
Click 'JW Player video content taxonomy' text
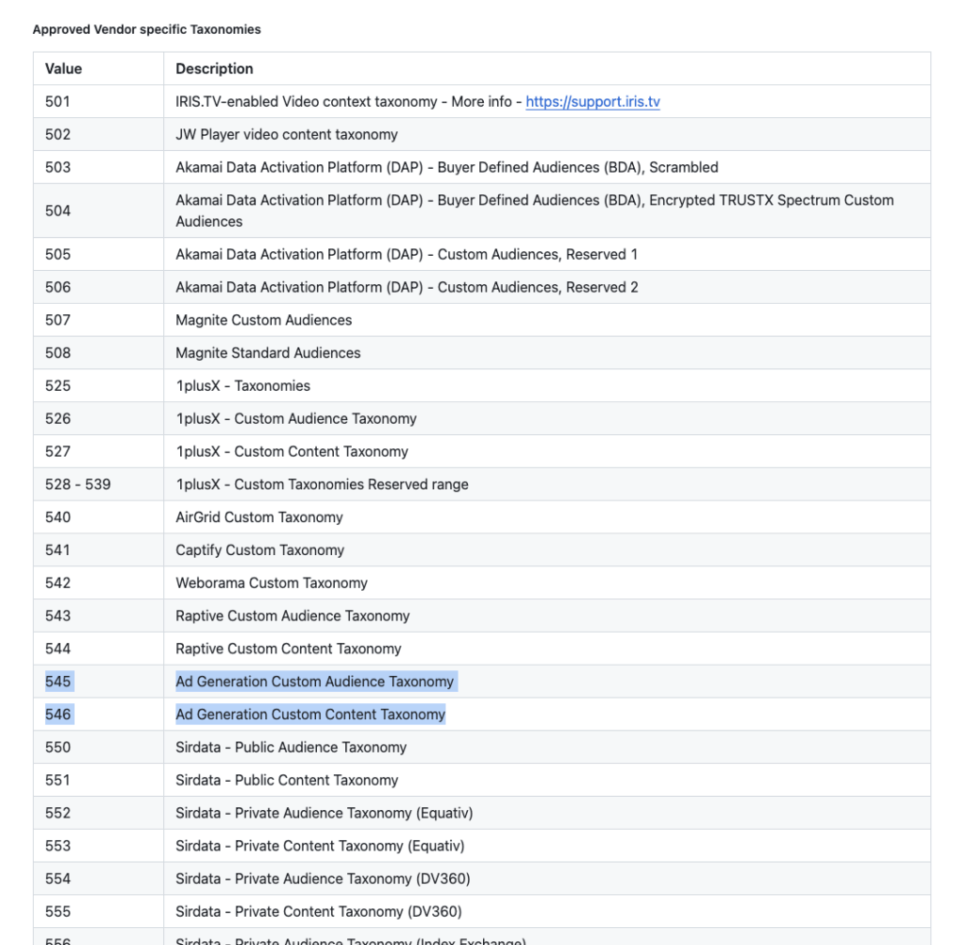287,135
